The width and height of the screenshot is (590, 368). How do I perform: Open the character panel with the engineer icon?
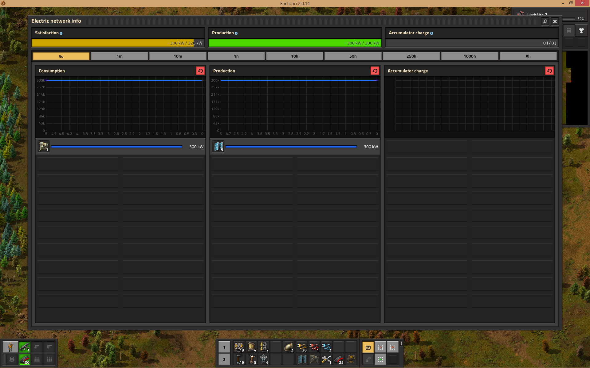[10, 347]
